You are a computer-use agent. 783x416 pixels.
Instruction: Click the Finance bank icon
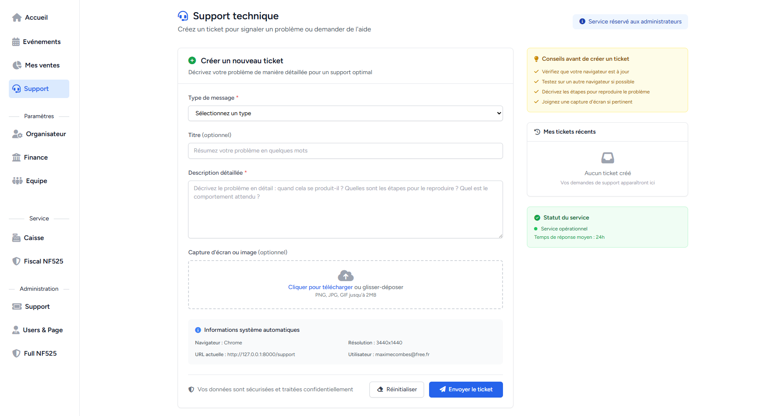click(16, 158)
